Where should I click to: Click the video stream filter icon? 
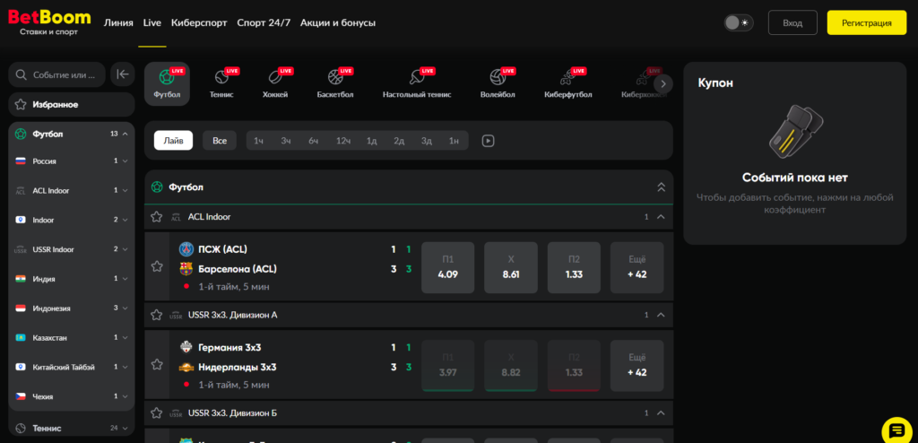click(x=489, y=141)
